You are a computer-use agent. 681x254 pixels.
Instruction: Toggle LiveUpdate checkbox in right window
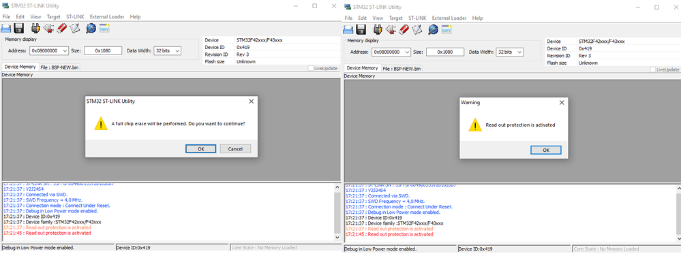653,69
